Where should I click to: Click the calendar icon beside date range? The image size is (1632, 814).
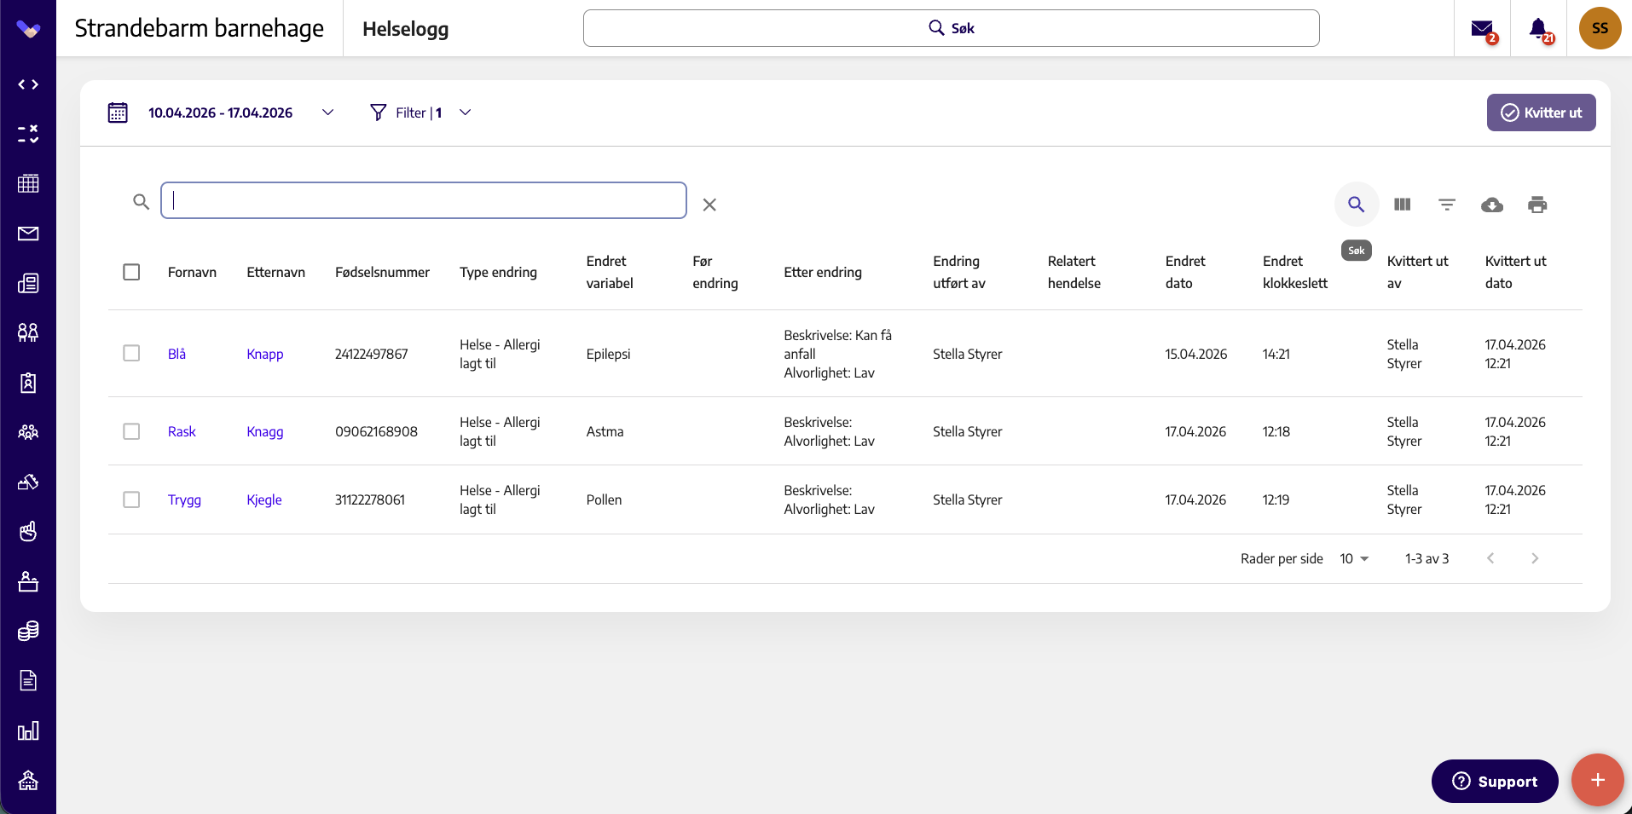(x=118, y=113)
